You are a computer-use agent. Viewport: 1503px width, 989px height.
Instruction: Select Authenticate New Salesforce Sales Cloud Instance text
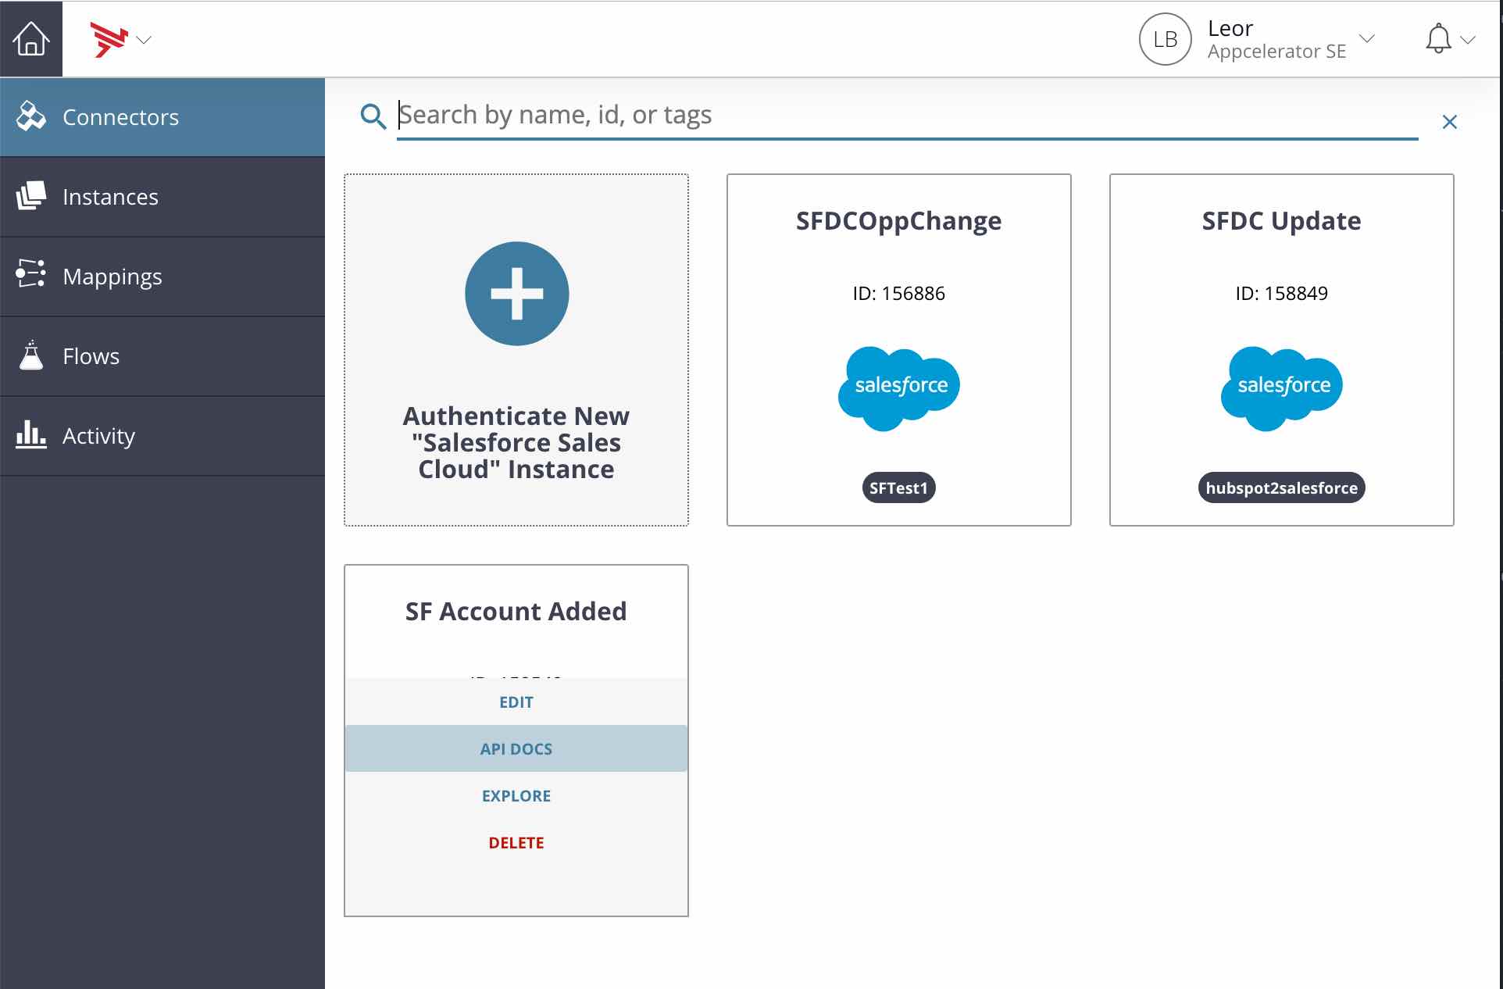click(516, 442)
